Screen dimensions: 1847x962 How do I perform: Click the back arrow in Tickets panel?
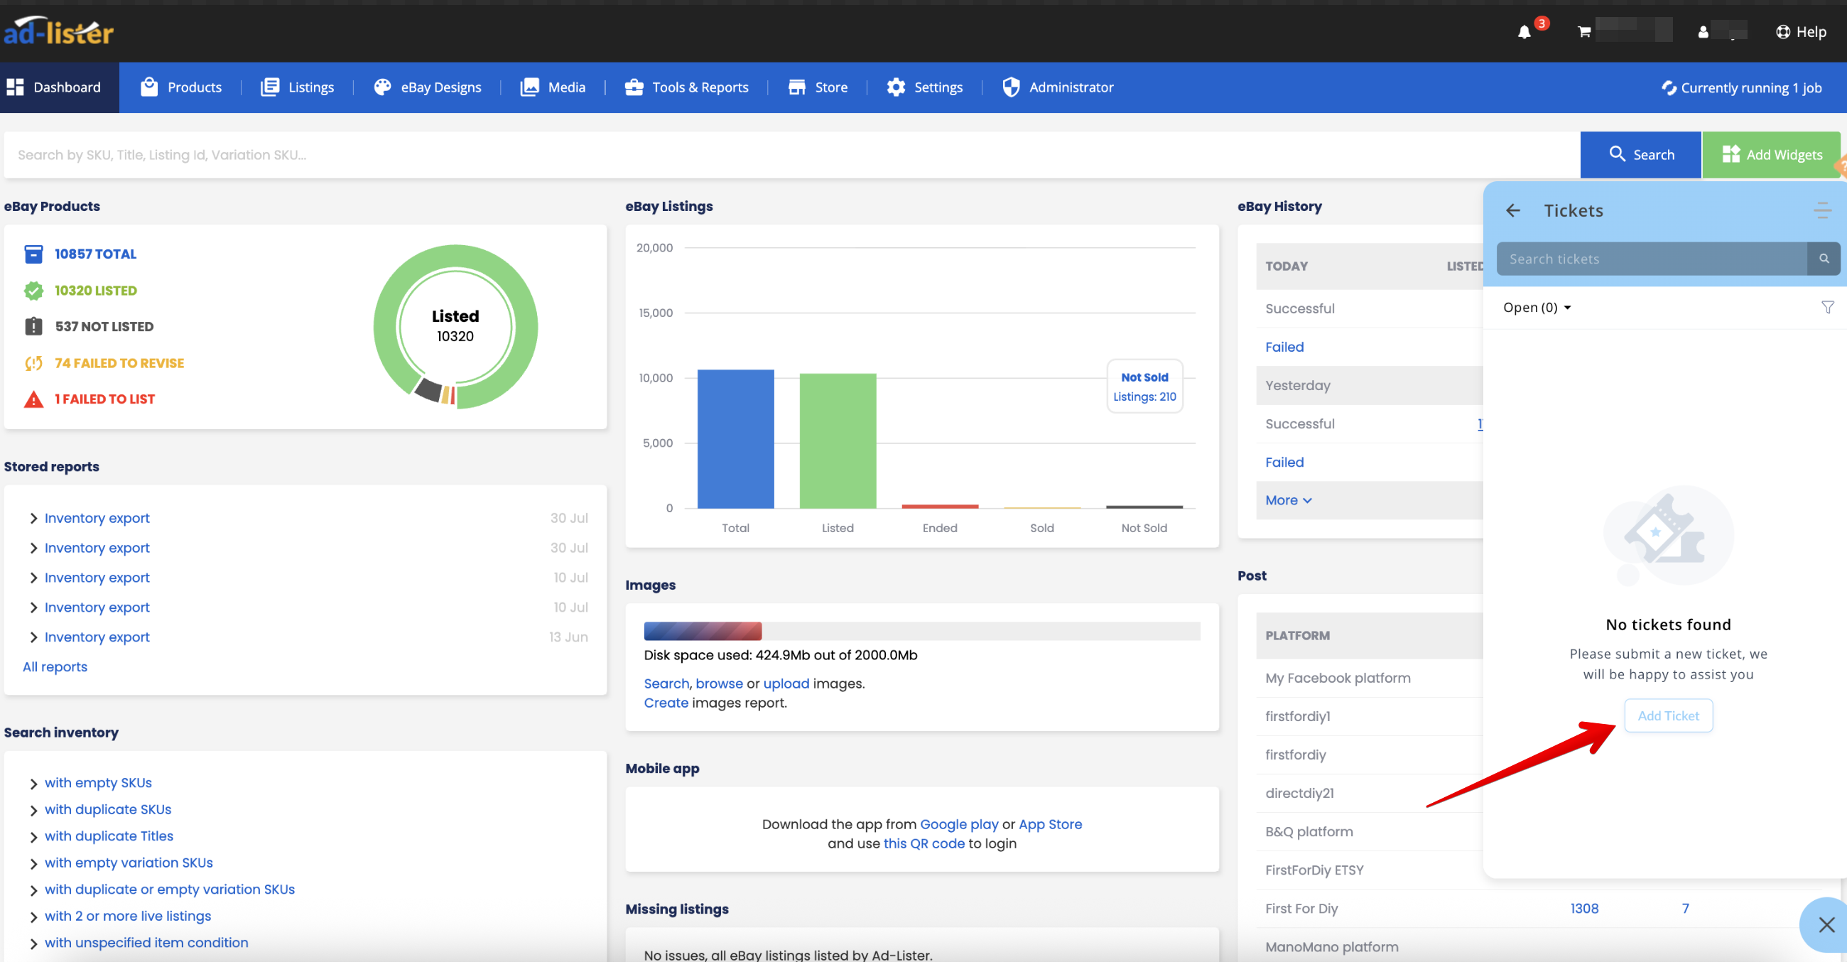pos(1513,210)
